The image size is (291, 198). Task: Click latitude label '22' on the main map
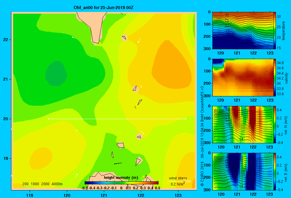coord(6,40)
